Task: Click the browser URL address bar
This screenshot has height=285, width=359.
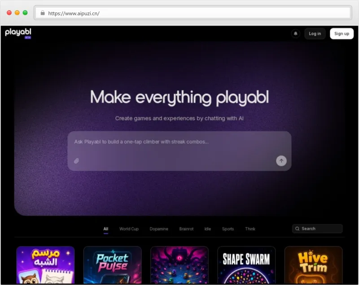Action: (x=193, y=13)
